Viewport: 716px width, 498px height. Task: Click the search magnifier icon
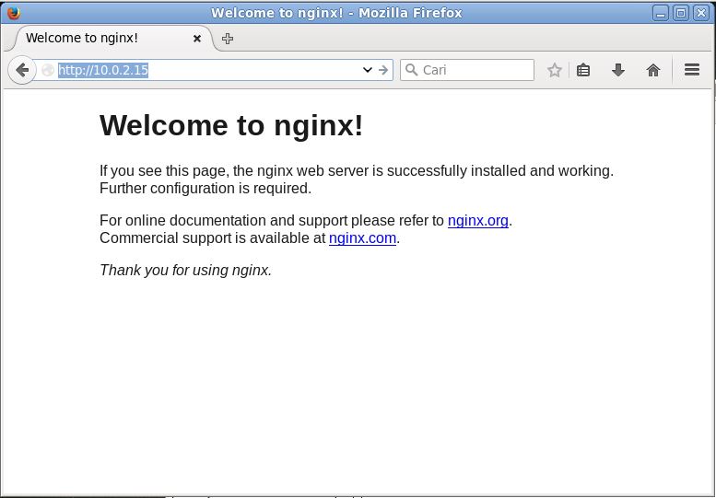pyautogui.click(x=411, y=70)
